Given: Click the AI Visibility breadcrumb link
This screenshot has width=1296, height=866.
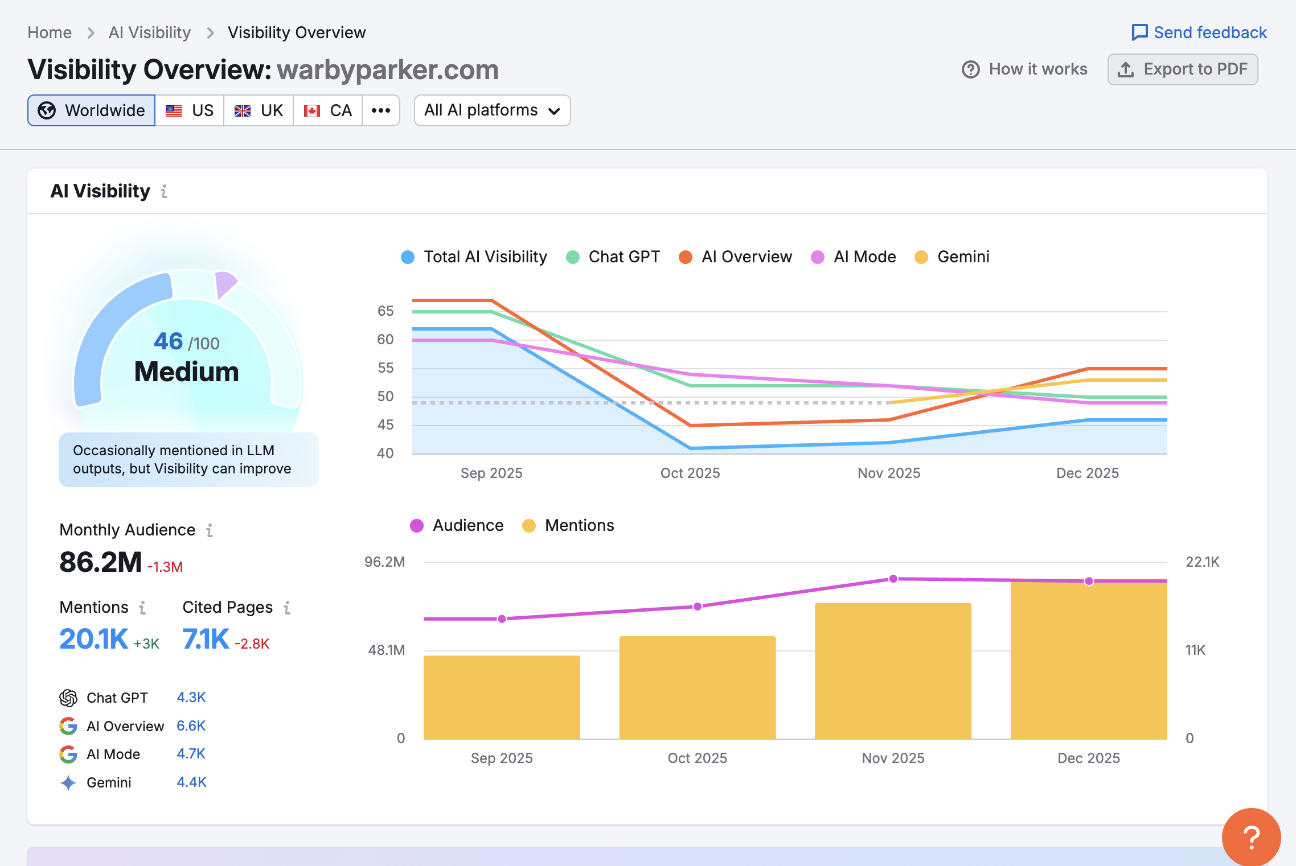Looking at the screenshot, I should tap(150, 32).
